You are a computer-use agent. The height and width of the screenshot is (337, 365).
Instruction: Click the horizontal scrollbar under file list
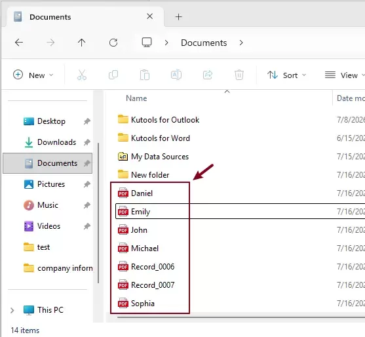pos(241,317)
